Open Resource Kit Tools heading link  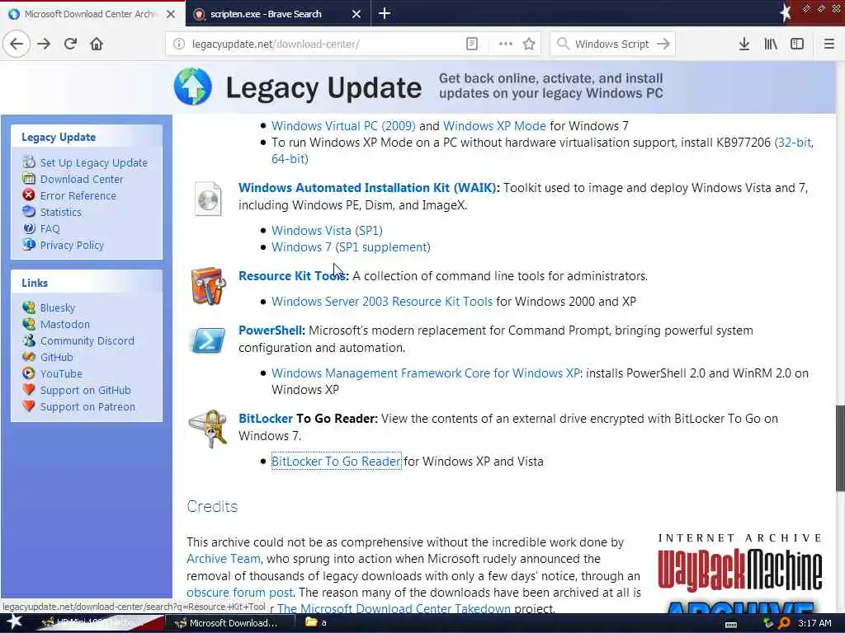(x=294, y=276)
